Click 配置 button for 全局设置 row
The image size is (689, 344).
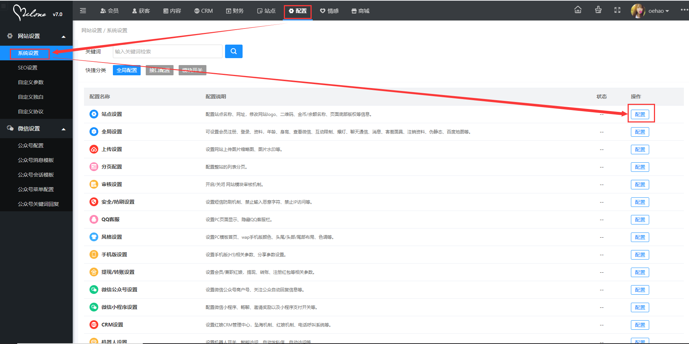pos(640,132)
